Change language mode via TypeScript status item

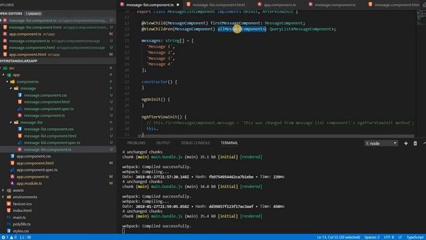415,237
